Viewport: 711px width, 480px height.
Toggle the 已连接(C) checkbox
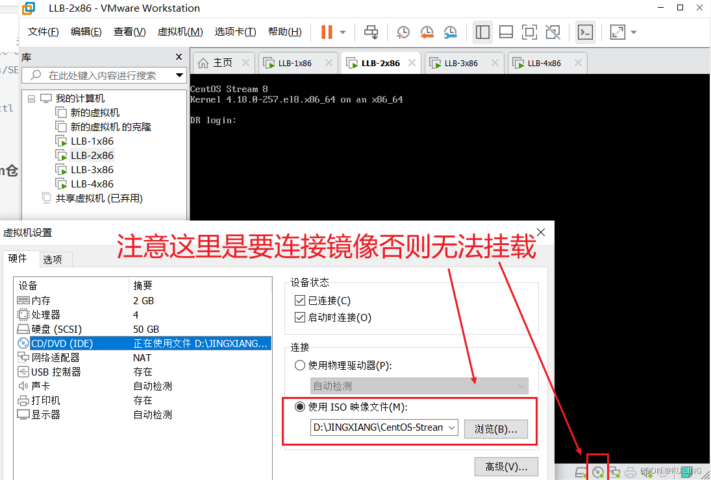(x=300, y=300)
